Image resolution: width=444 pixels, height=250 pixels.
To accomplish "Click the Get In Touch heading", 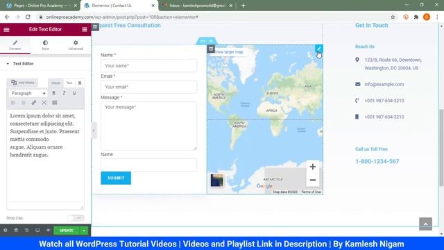I will 372,25.
